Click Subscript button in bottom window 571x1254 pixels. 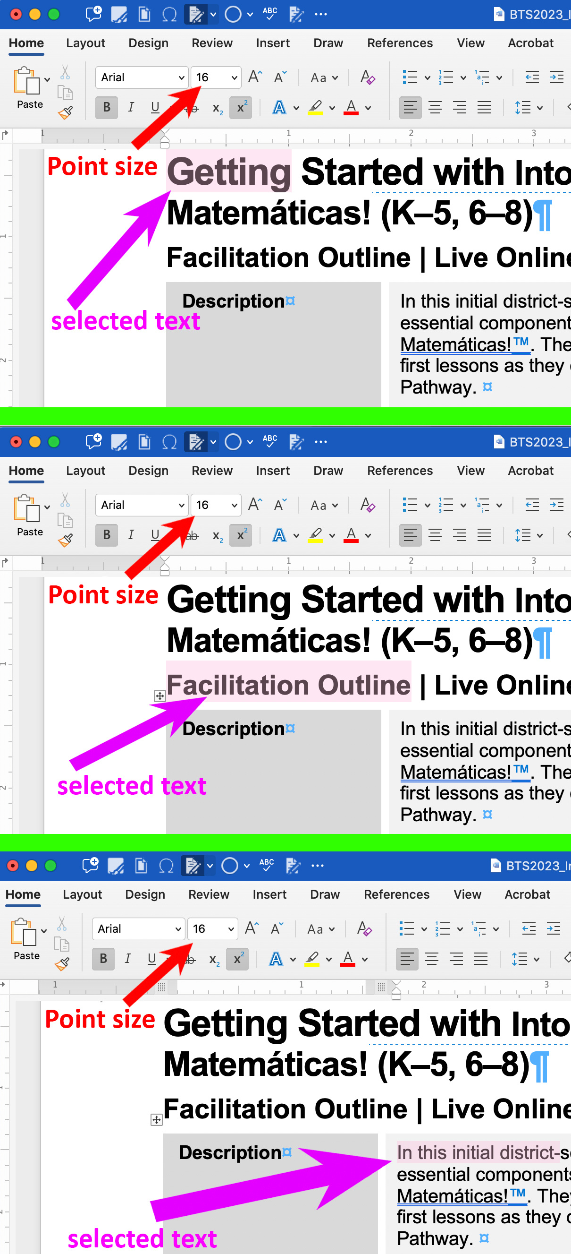point(214,960)
